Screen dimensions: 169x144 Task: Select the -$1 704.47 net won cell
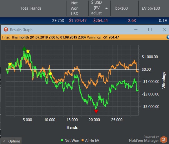[x=77, y=21]
